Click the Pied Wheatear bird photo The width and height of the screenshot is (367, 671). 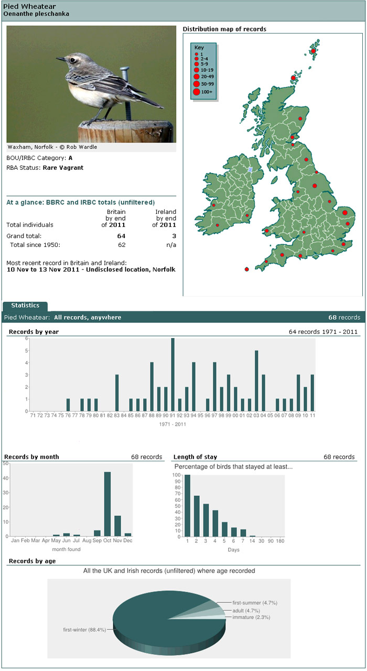pyautogui.click(x=91, y=84)
